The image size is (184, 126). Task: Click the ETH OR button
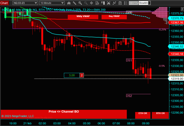tap(143, 115)
